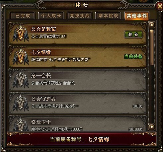This screenshot has height=152, width=163.
Task: Select the 公会守护者 progress (0/10) entry
Action: tap(137, 106)
